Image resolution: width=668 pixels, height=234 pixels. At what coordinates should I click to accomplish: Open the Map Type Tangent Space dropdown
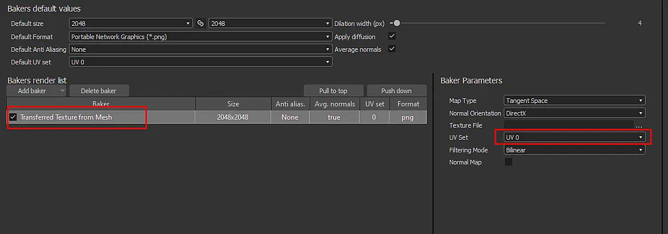click(574, 101)
